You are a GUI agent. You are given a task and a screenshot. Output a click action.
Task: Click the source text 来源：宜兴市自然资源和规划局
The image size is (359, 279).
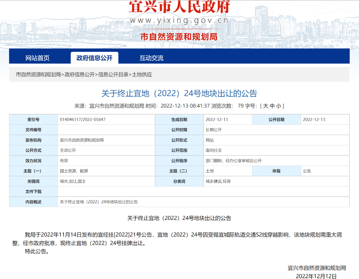tap(109, 106)
